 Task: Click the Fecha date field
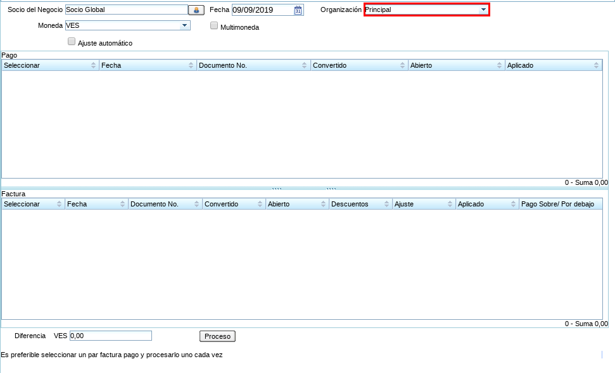click(x=263, y=10)
